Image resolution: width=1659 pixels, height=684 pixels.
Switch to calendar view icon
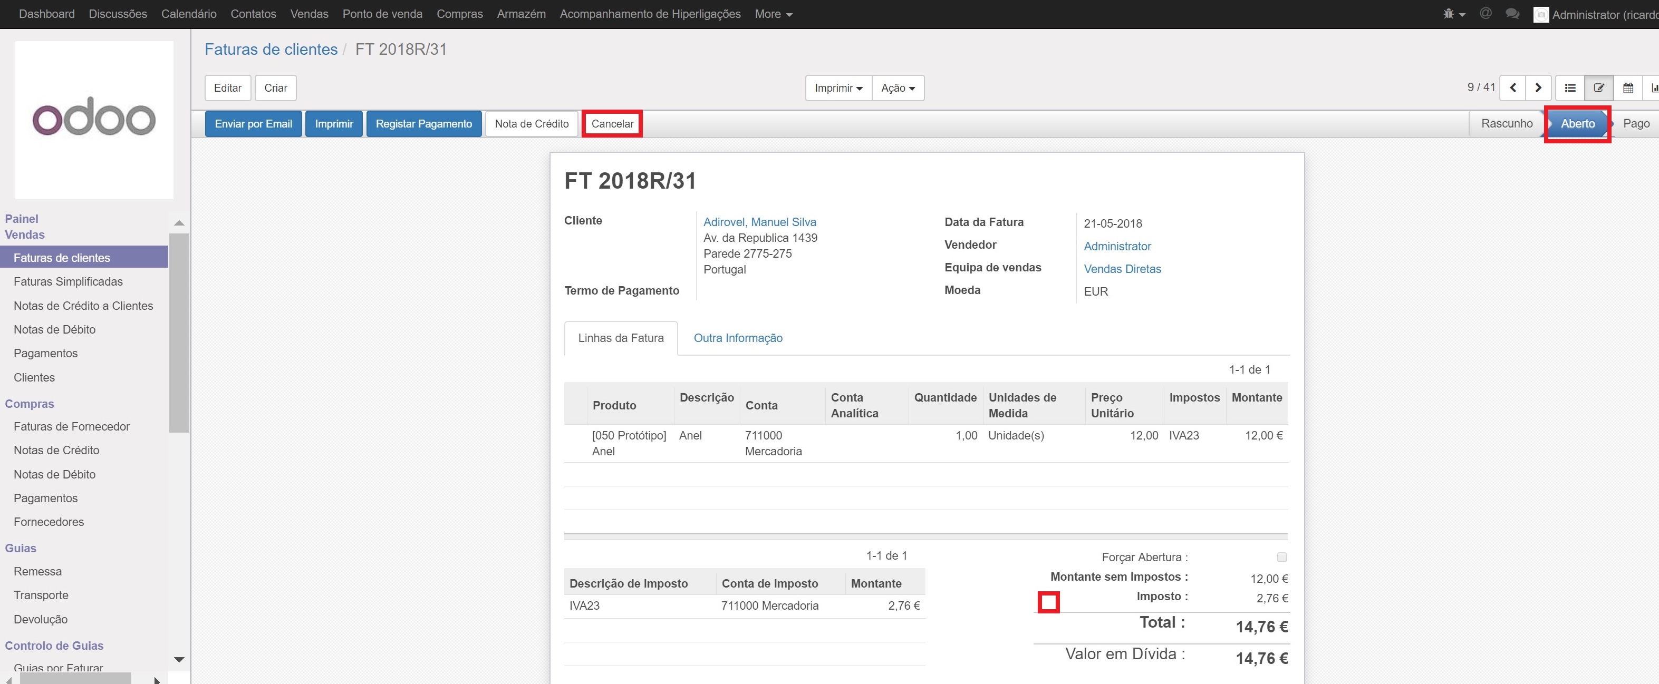point(1627,88)
